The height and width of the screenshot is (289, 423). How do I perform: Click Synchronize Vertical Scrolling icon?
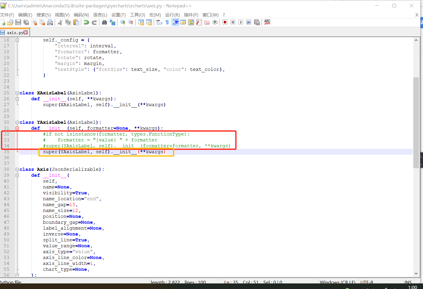coord(141,22)
